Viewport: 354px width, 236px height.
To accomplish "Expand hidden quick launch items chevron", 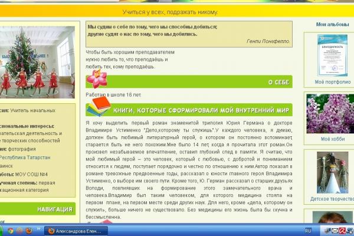I will pyautogui.click(x=38, y=229).
